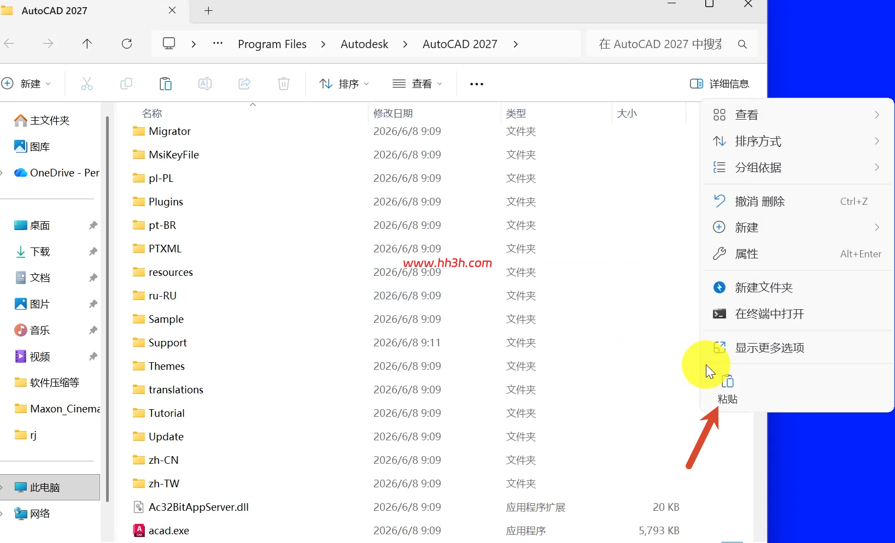This screenshot has height=543, width=895.
Task: Click the Paste clipboard icon in toolbar
Action: pos(165,84)
